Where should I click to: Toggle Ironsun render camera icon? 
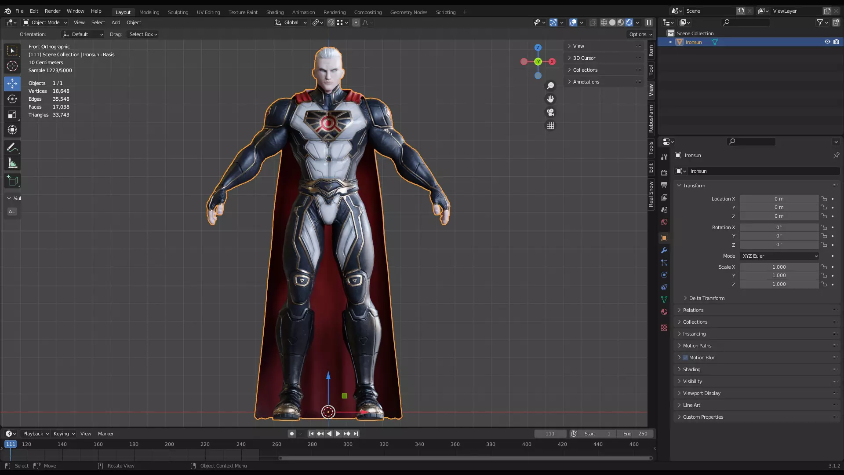pyautogui.click(x=836, y=42)
